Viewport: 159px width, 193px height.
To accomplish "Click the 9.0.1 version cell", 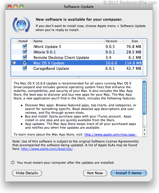I will point(110,52).
